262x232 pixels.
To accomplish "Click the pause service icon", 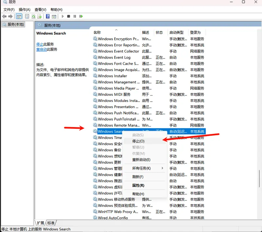I will pyautogui.click(x=75, y=16).
